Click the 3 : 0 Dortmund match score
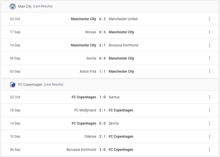The image size is (220, 157). tap(102, 150)
